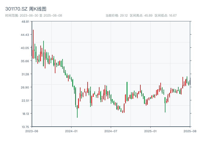Click the 时间范围 date range text
Image resolution: width=211 pixels, height=158 pixels.
[x=33, y=16]
